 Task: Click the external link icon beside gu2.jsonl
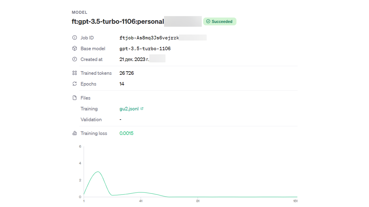(x=142, y=109)
